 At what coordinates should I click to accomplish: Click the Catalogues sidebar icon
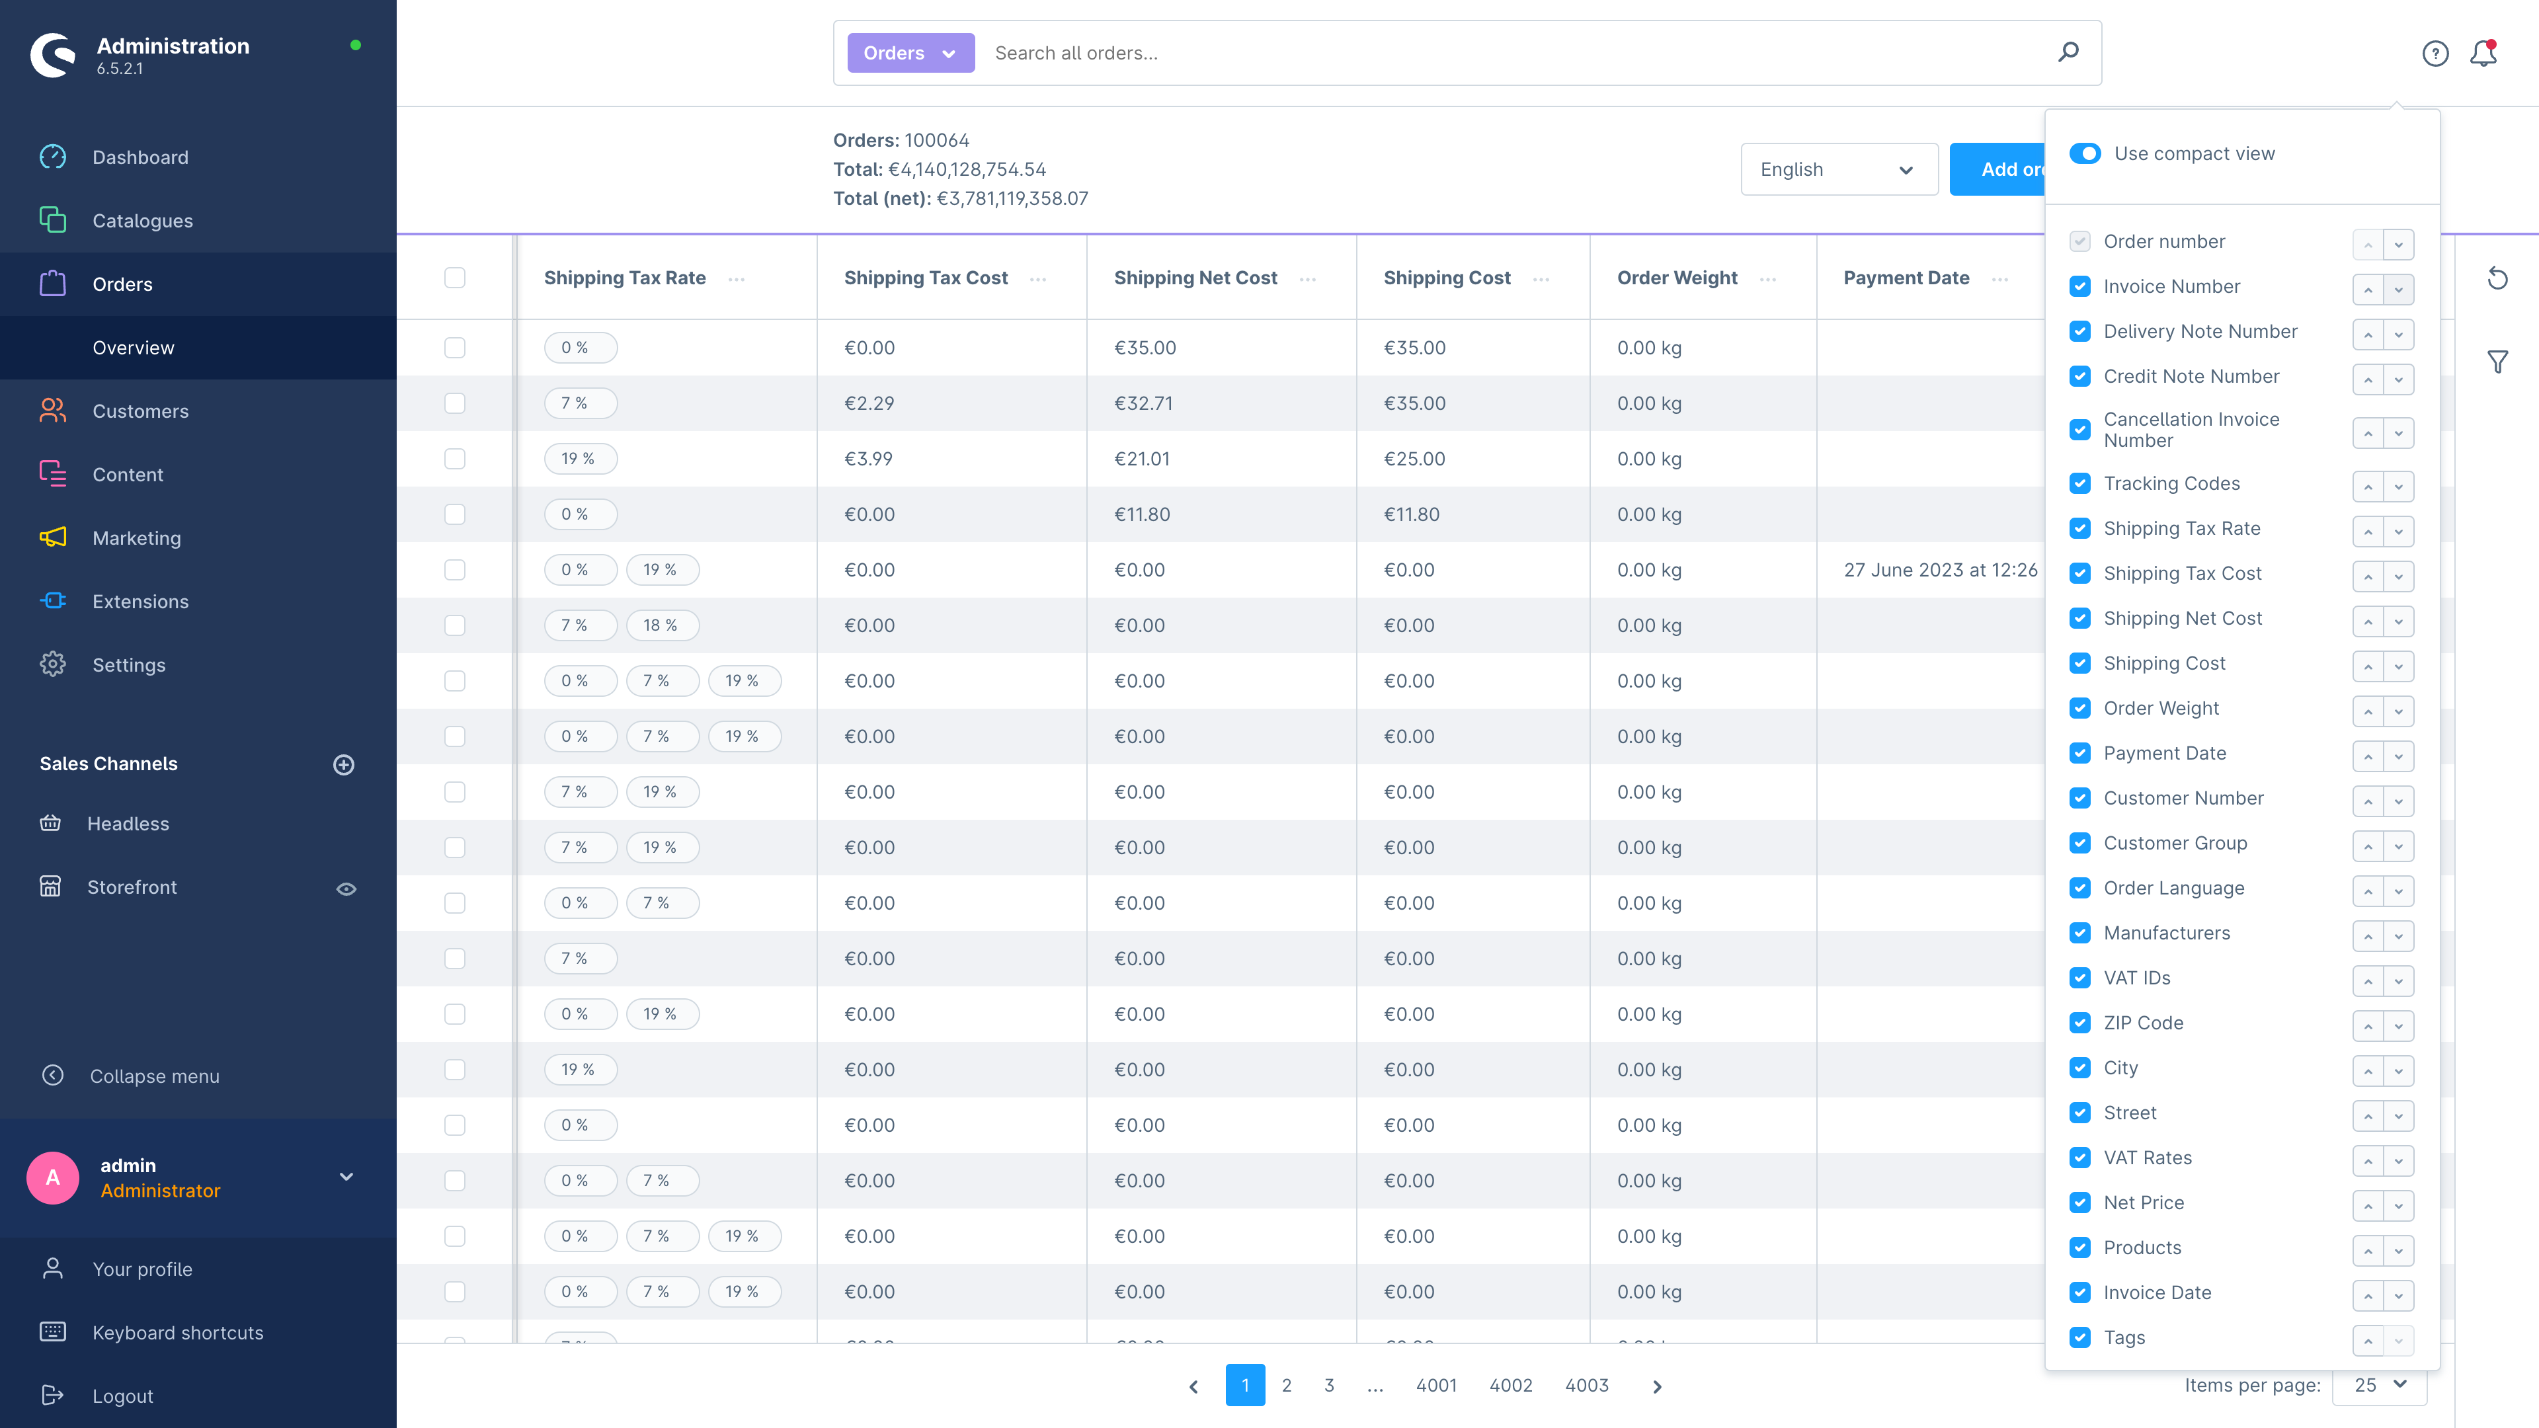tap(52, 219)
